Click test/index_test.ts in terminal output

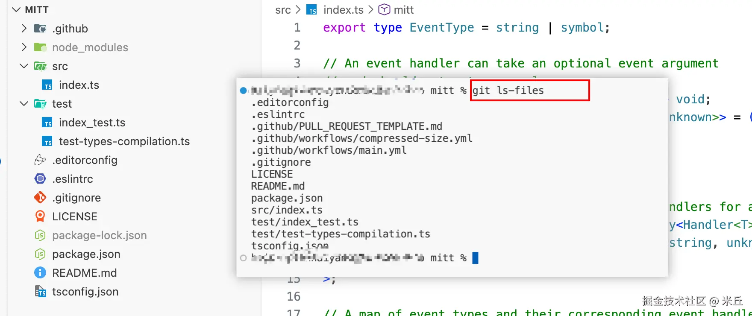pos(305,222)
